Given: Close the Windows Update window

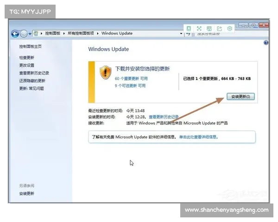Looking at the screenshot, I should pos(264,25).
